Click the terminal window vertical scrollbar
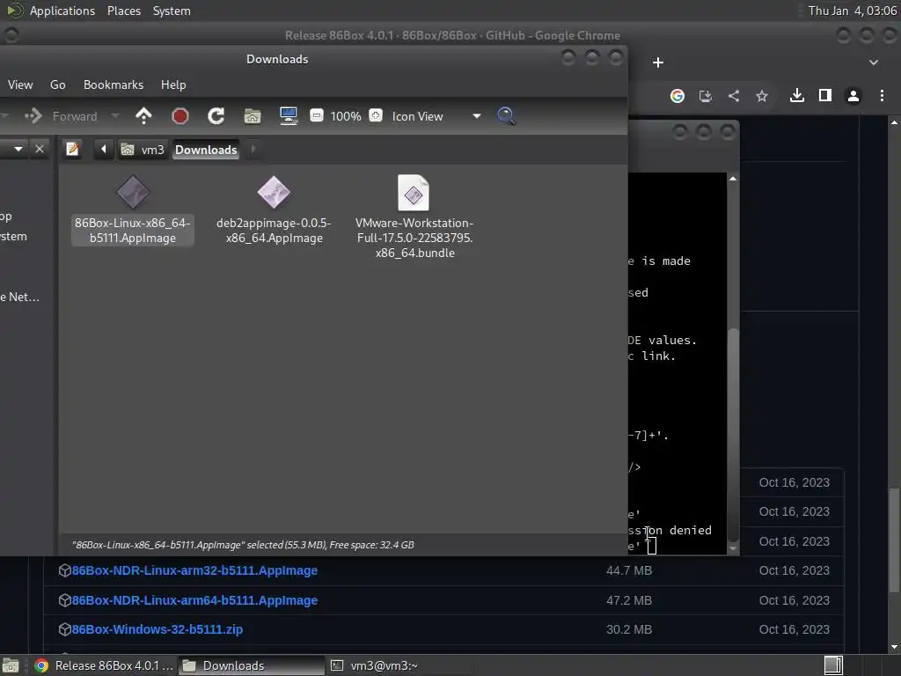The width and height of the screenshot is (901, 676). [x=733, y=434]
